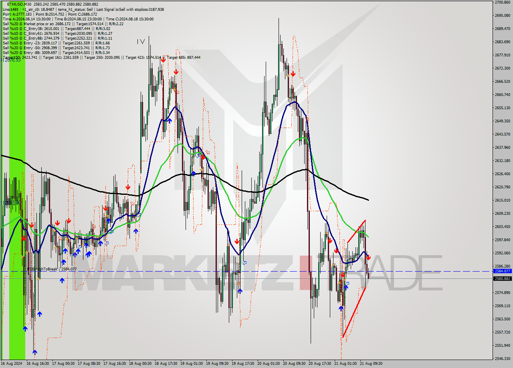The width and height of the screenshot is (513, 368).
Task: Click the '16 Aug 2024' time axis label
Action: click(11, 364)
